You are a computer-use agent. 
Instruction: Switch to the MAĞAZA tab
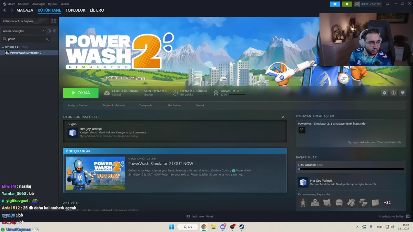(25, 10)
